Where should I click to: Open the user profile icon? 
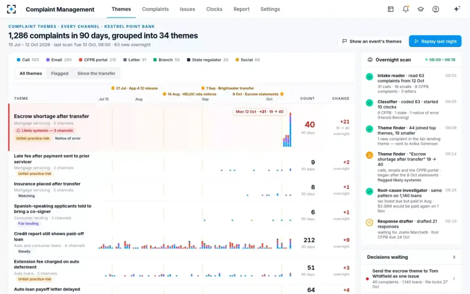(x=436, y=9)
